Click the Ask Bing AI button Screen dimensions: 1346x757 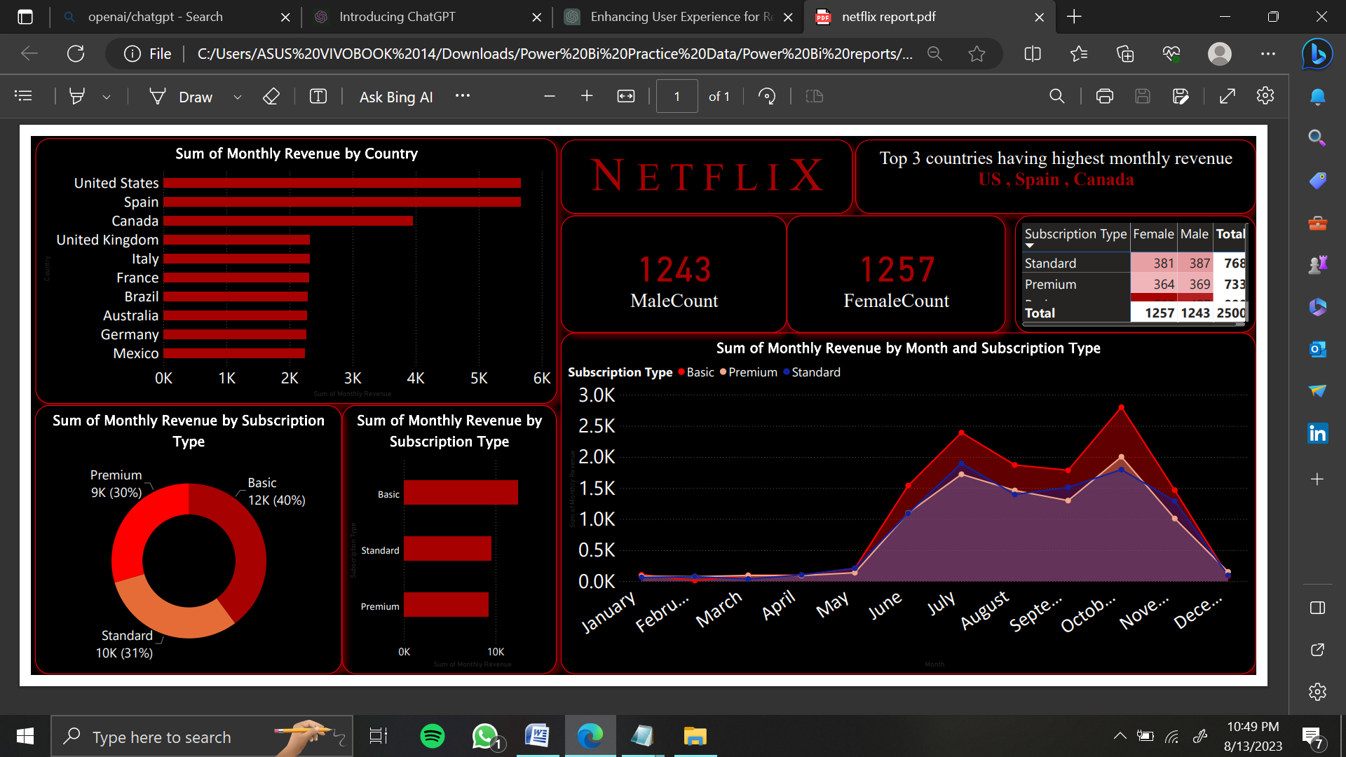pyautogui.click(x=395, y=97)
